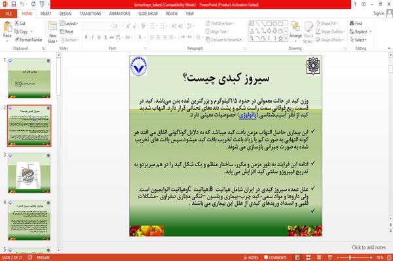Expand the shapes gallery More arrow
The image size is (393, 261).
click(286, 39)
